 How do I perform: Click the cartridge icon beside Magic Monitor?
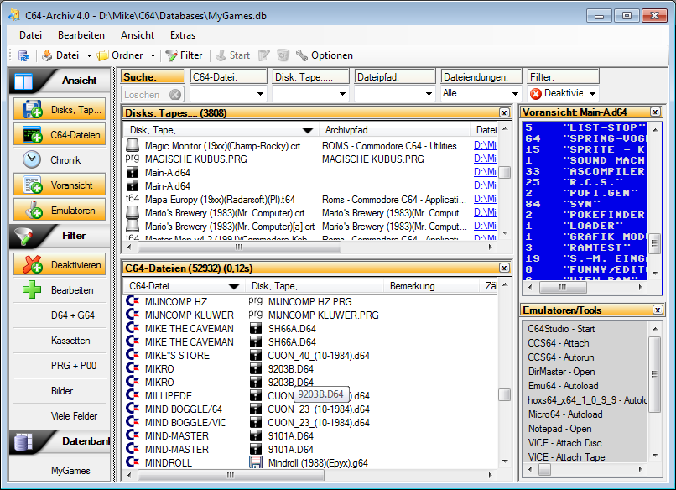[133, 146]
